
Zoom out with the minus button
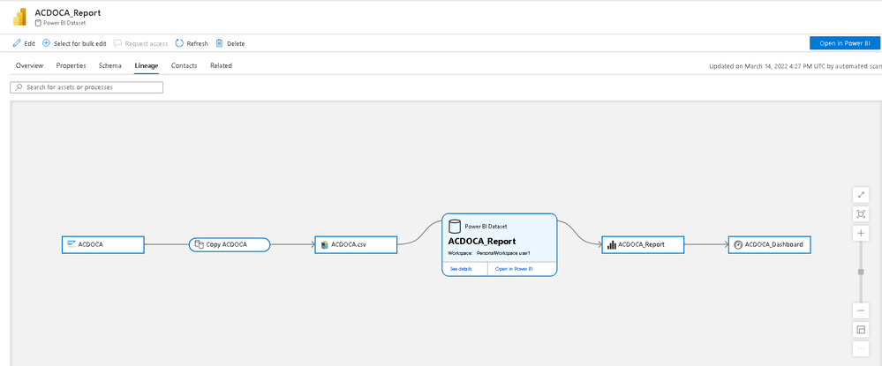[861, 310]
